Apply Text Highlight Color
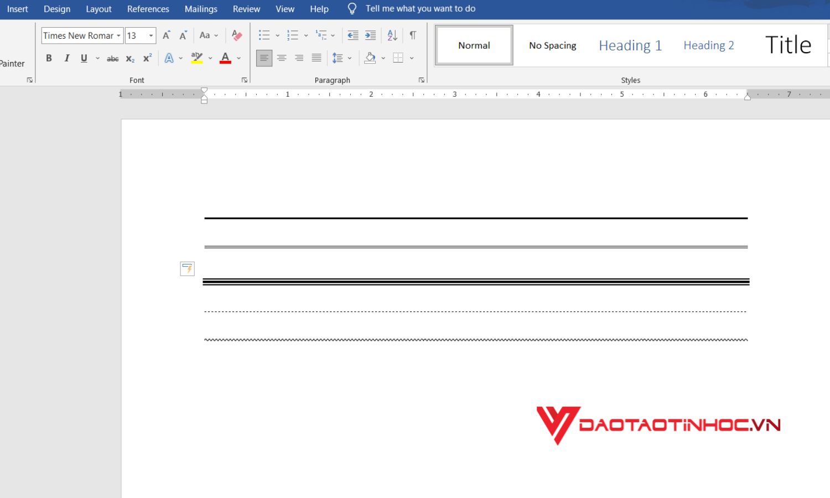 click(196, 58)
